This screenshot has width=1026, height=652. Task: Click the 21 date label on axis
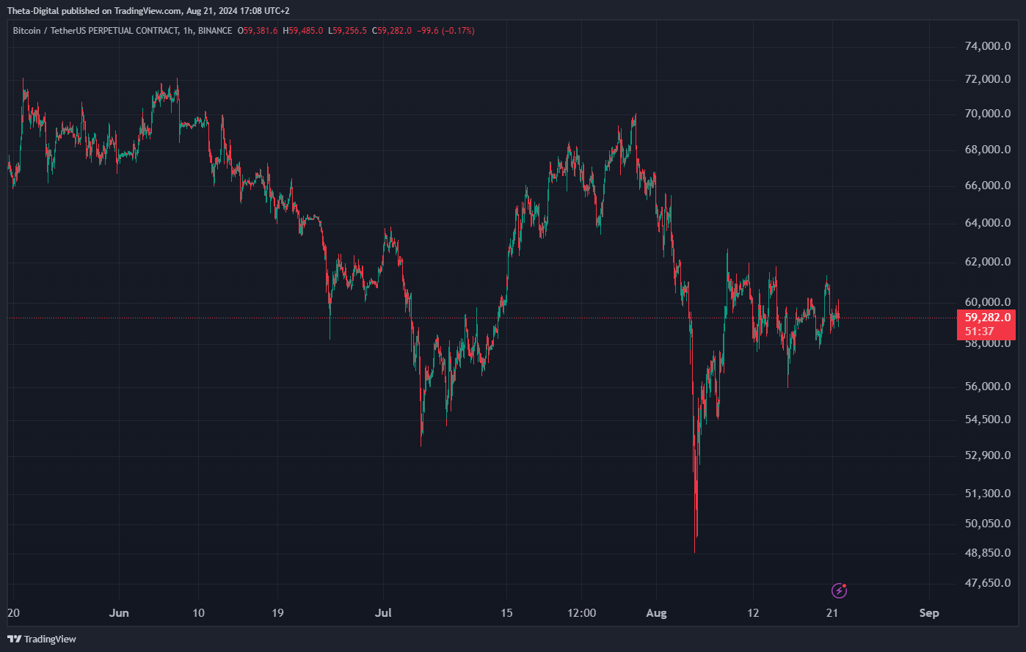point(832,613)
